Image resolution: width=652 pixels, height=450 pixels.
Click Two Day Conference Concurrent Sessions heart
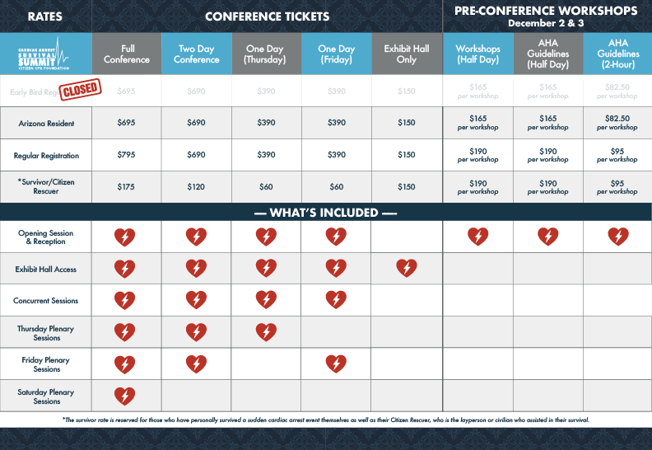coord(196,300)
